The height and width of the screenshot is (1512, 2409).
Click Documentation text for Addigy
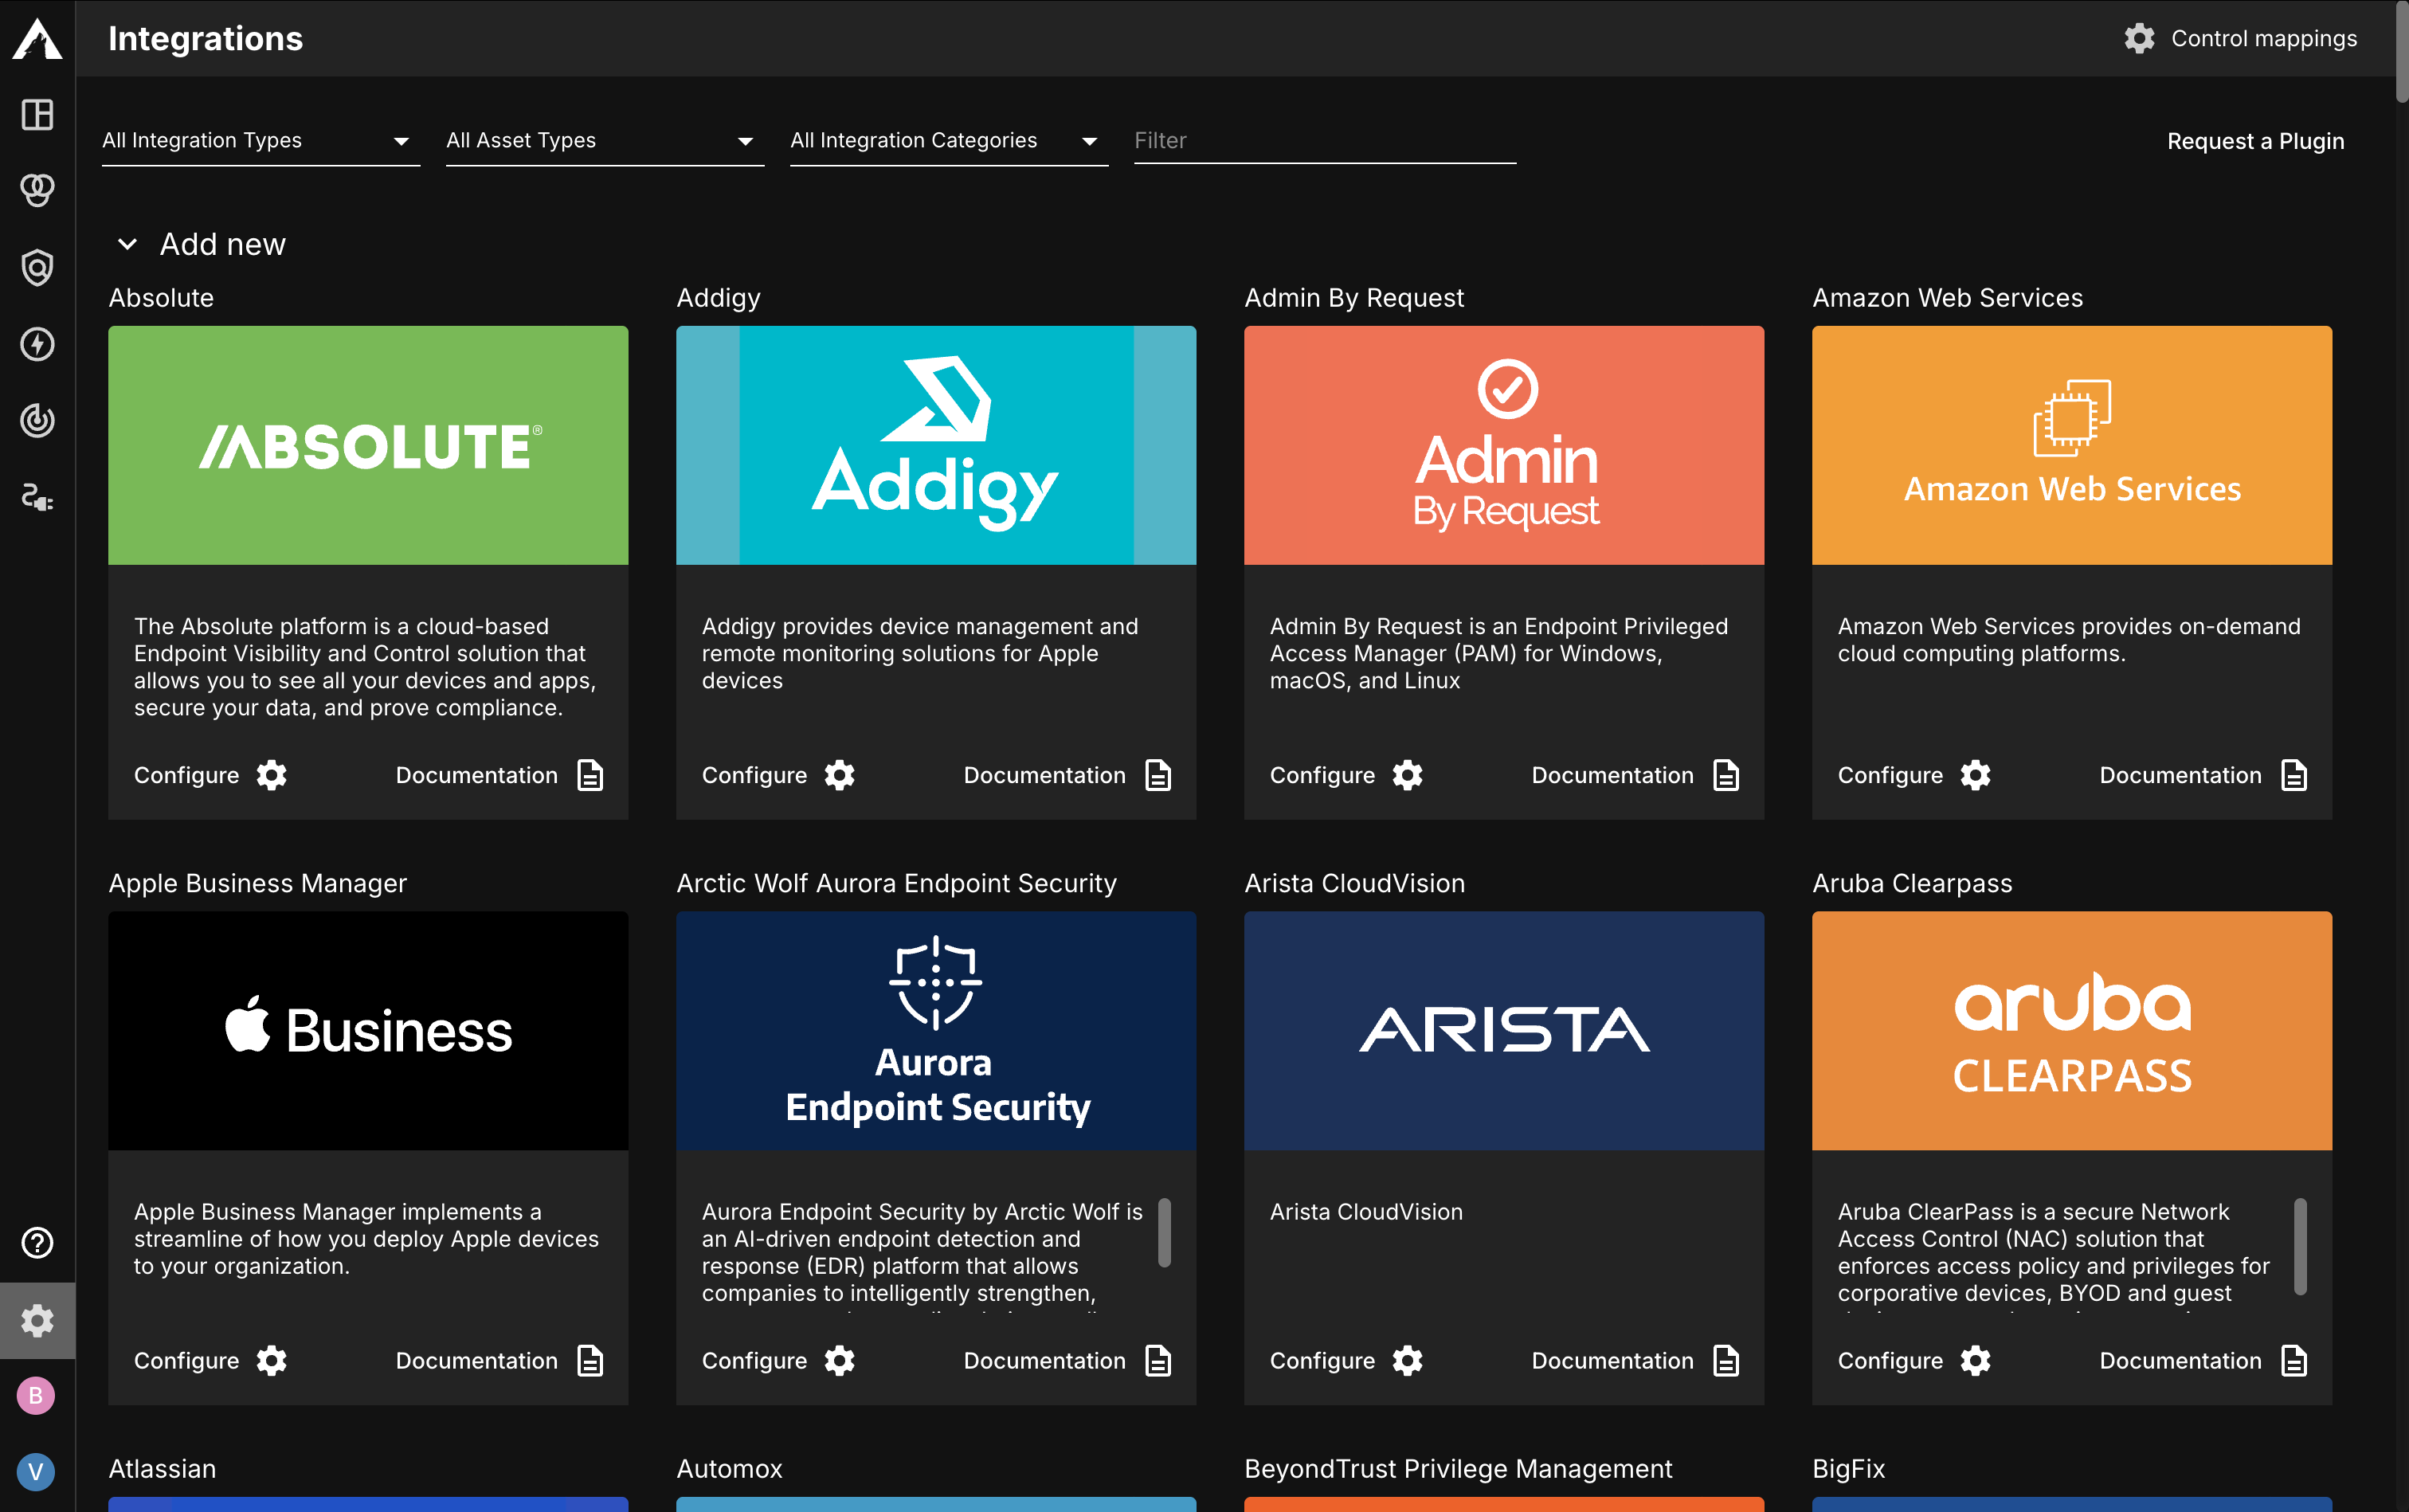1044,775
